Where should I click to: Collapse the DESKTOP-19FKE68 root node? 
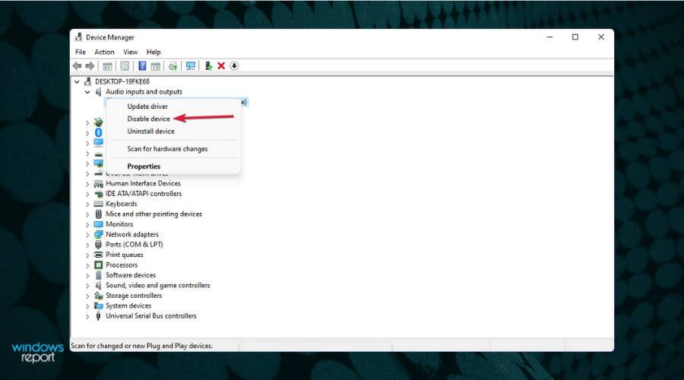pos(77,81)
